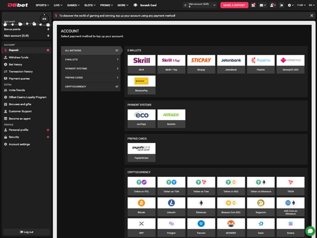Pick the Litecoin cryptocurrency tile
This screenshot has width=317, height=238.
click(x=171, y=205)
